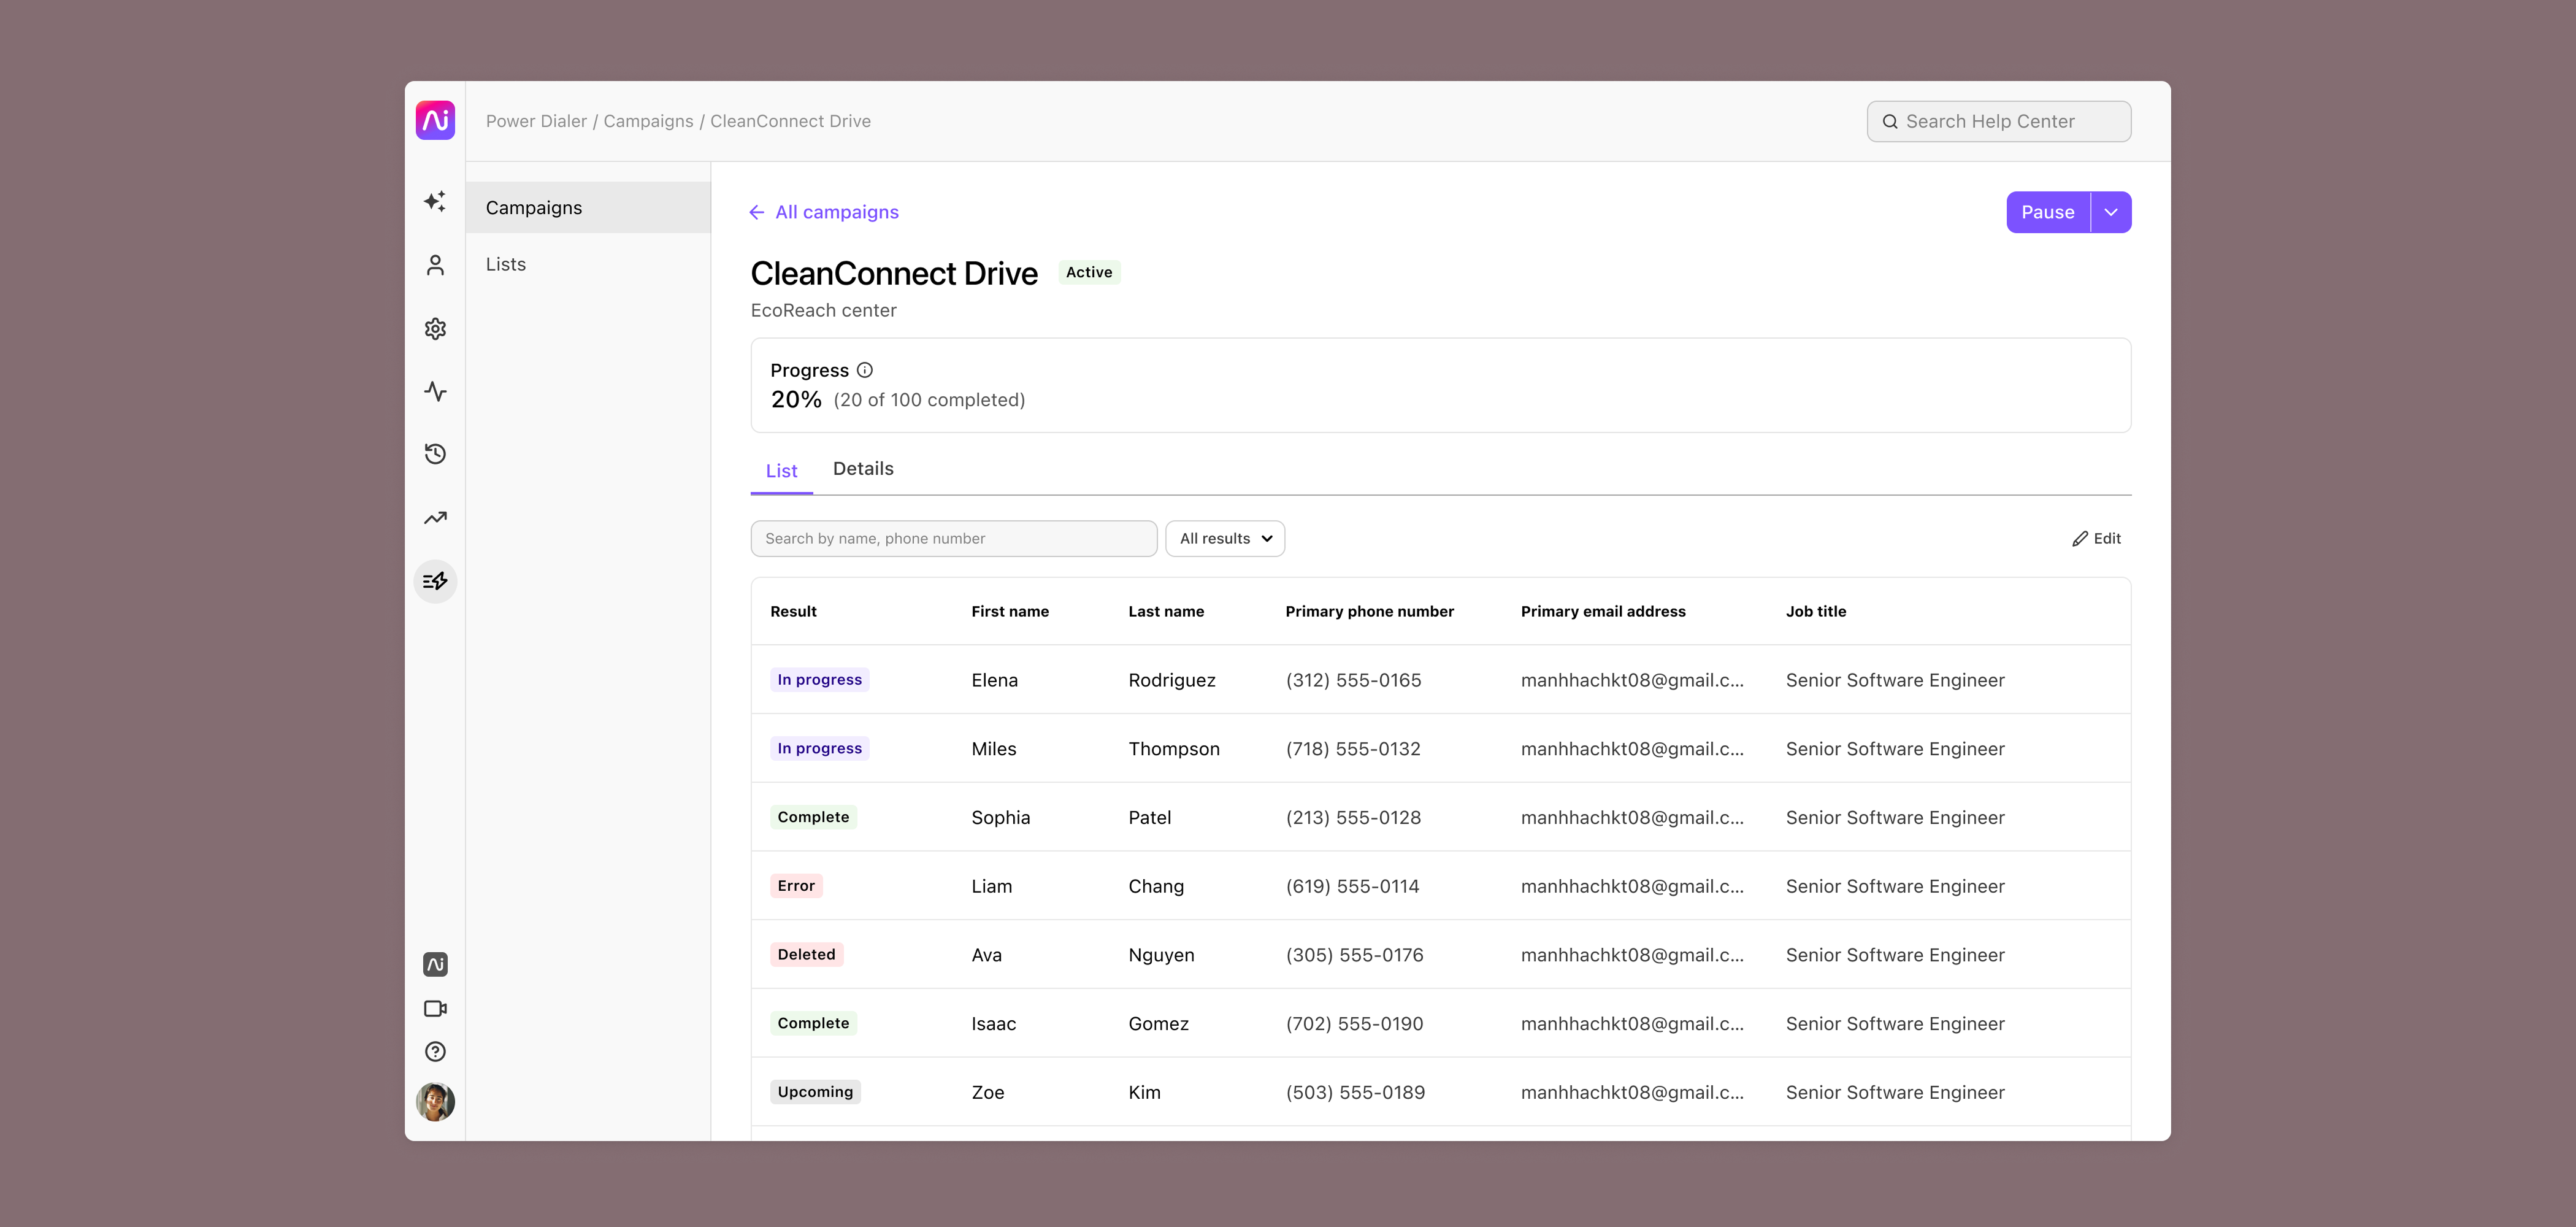
Task: Select the List tab
Action: [781, 470]
